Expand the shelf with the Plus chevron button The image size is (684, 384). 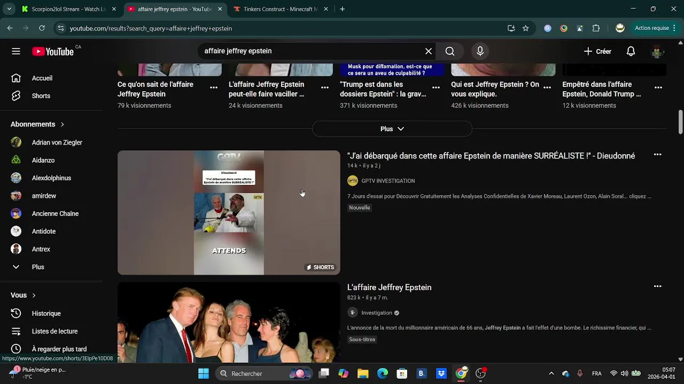pos(392,129)
